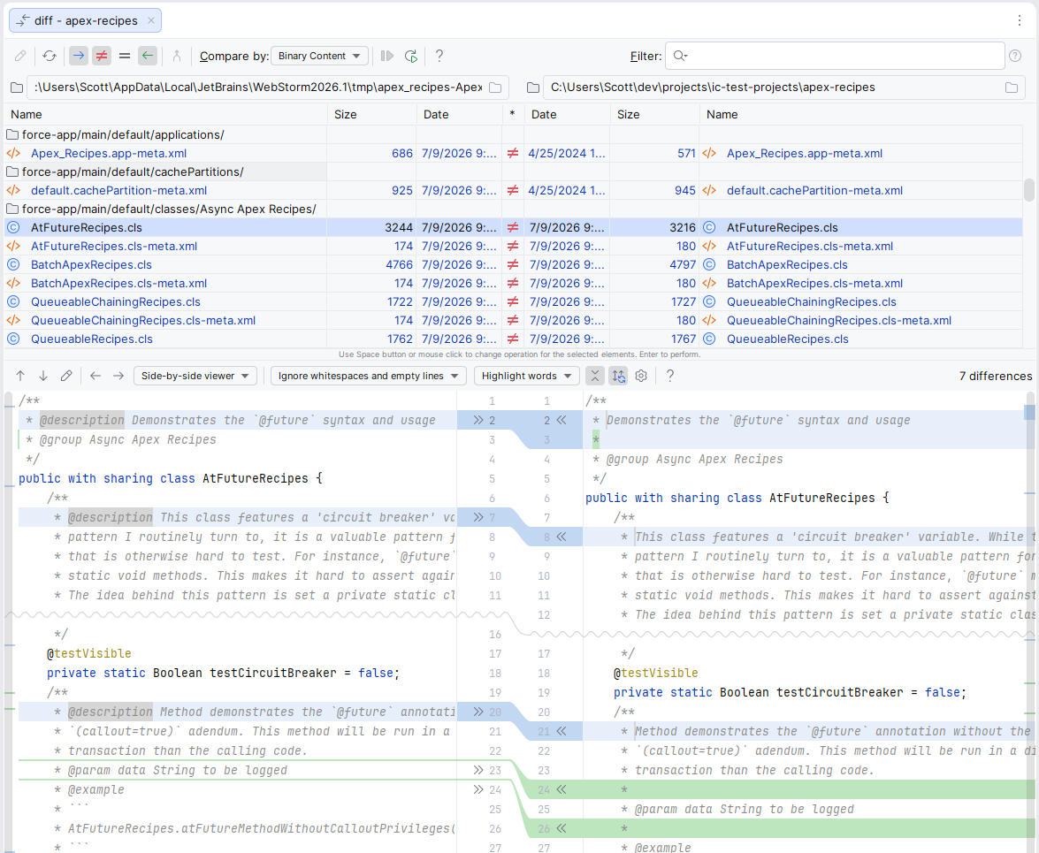The image size is (1039, 853).
Task: Select the diff - apex-recipes tab
Action: tap(86, 20)
